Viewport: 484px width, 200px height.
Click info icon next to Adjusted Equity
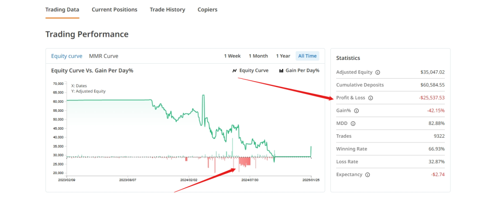pyautogui.click(x=378, y=73)
